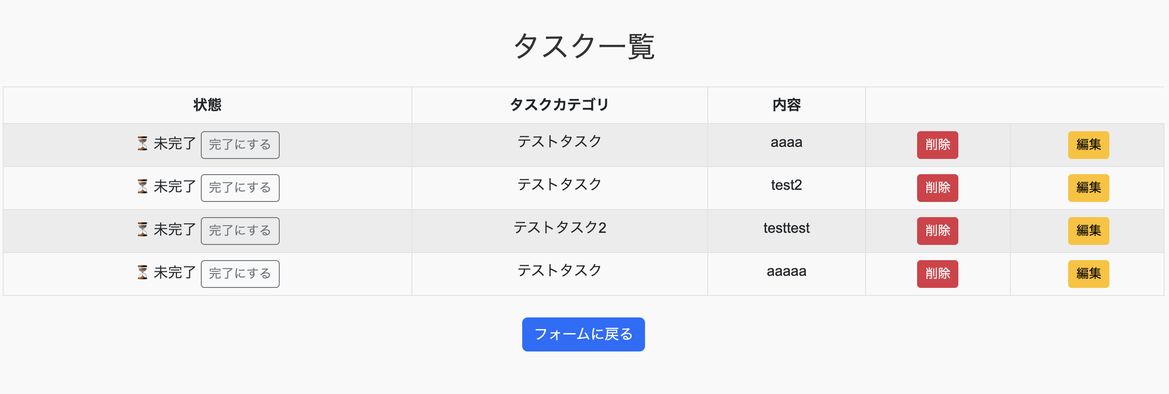Open 編集 for the test2 task
Screen dimensions: 1169x394
click(x=1089, y=188)
